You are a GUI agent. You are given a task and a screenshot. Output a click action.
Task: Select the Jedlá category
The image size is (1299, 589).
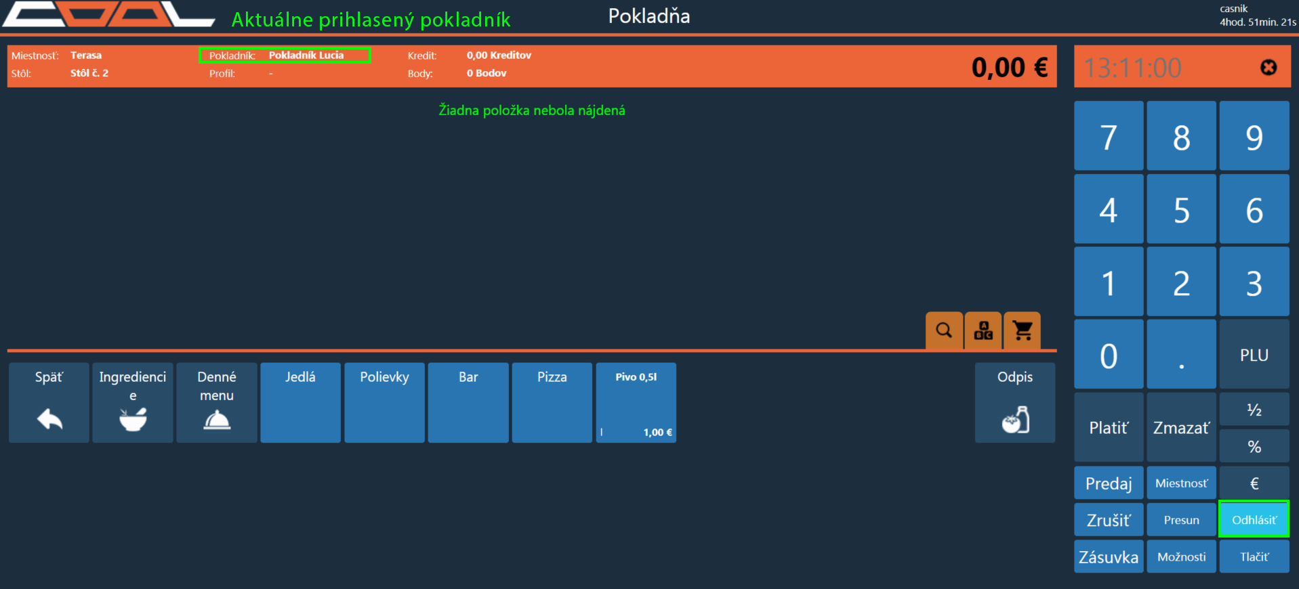[300, 403]
